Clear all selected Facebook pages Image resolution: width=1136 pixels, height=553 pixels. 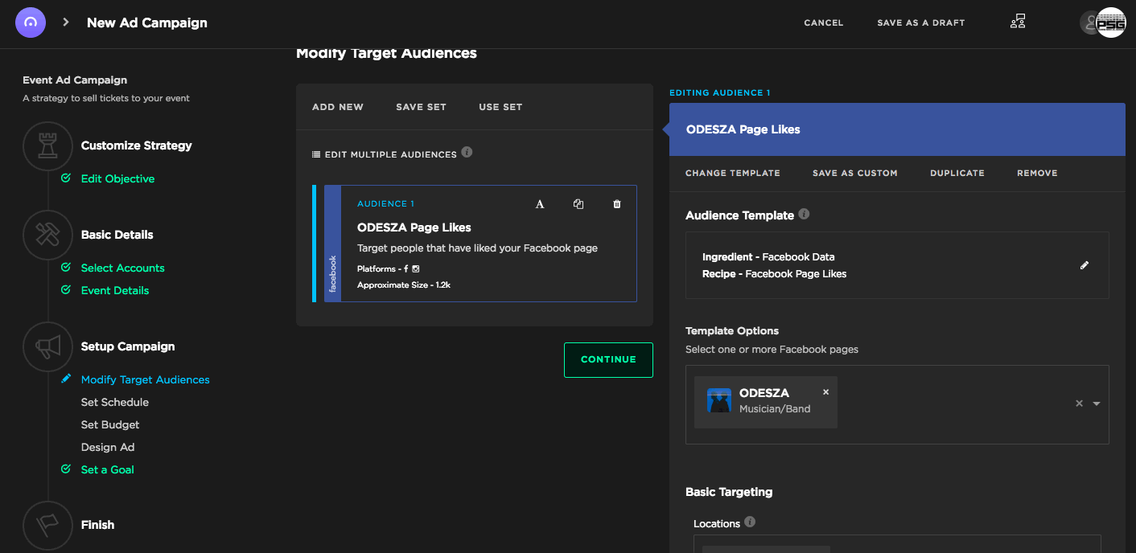(1080, 403)
